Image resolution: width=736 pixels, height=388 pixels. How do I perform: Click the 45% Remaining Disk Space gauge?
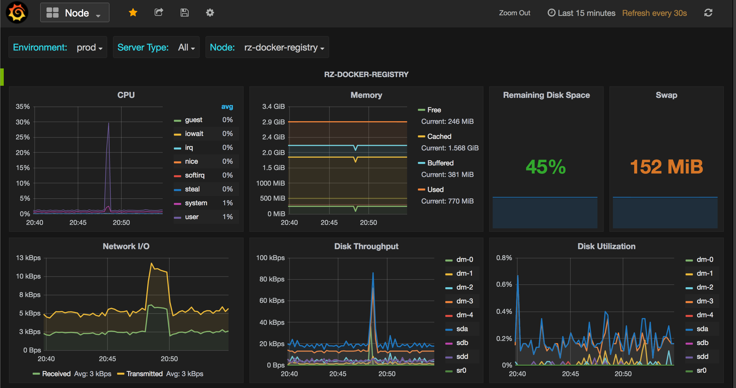click(545, 167)
